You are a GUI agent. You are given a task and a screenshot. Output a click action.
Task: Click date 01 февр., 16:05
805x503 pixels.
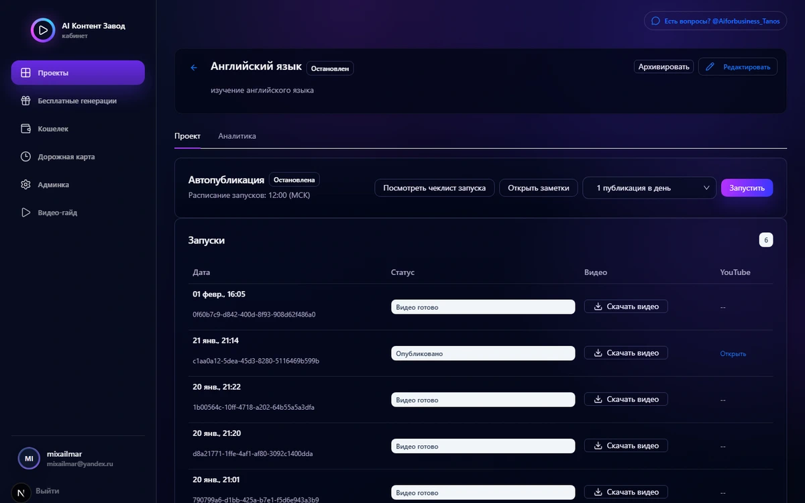click(219, 294)
